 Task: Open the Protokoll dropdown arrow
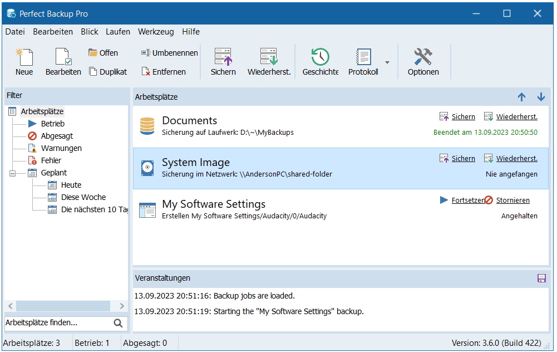[x=387, y=62]
